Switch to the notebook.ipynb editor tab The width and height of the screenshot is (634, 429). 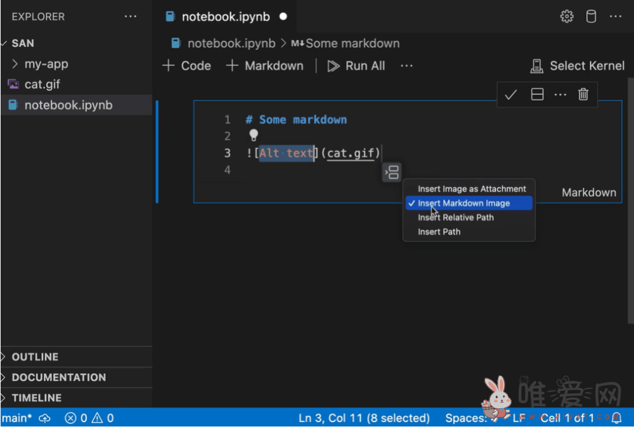pos(225,16)
